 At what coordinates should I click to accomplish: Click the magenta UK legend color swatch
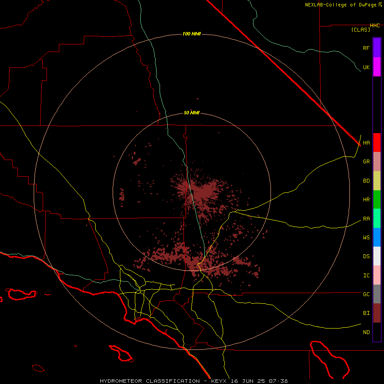pos(377,67)
